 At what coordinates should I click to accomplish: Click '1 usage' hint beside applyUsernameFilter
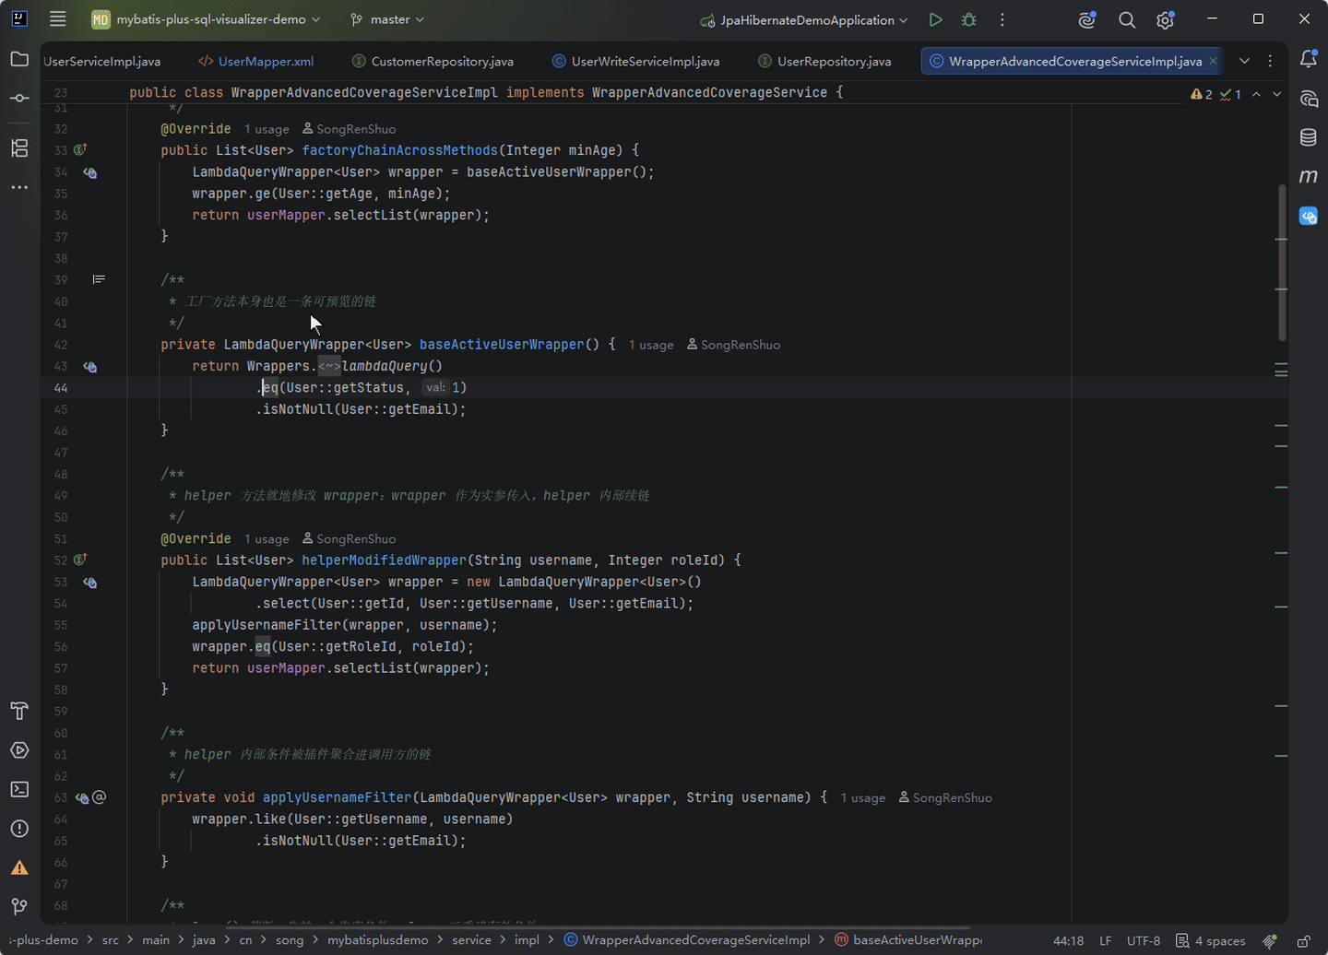coord(862,797)
